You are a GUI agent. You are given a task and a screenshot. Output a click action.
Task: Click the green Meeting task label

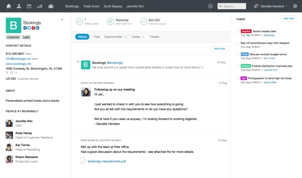245,66
